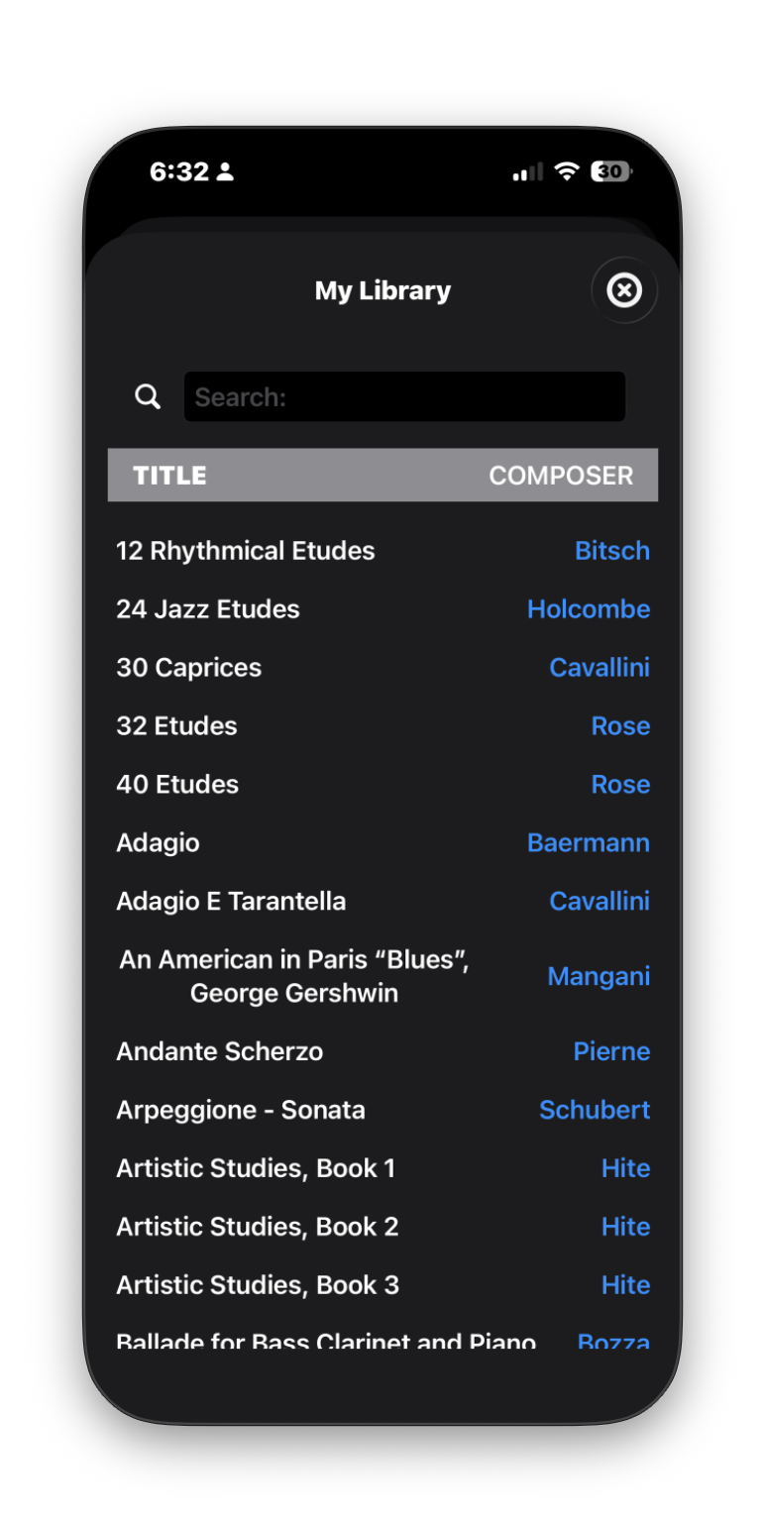The image size is (765, 1524).
Task: Select 24 Jazz Etudes from the list
Action: click(208, 608)
